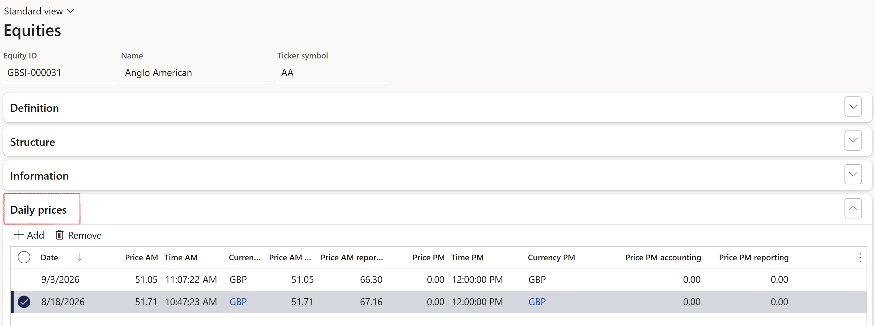This screenshot has height=326, width=875.
Task: Click the time cell 11:07:22 AM
Action: (191, 279)
